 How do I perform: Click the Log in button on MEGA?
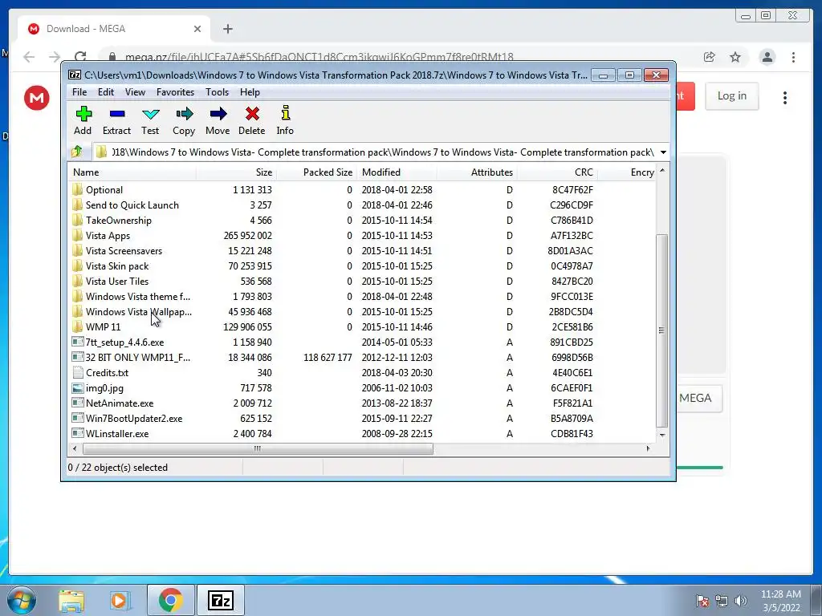coord(732,96)
